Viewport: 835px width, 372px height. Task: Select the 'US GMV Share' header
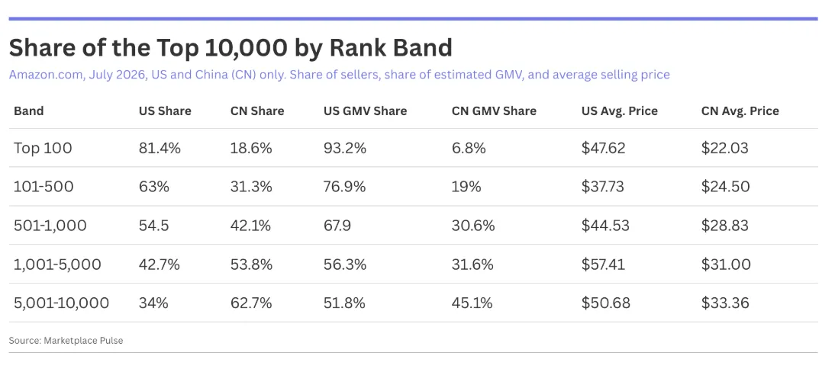(x=366, y=111)
